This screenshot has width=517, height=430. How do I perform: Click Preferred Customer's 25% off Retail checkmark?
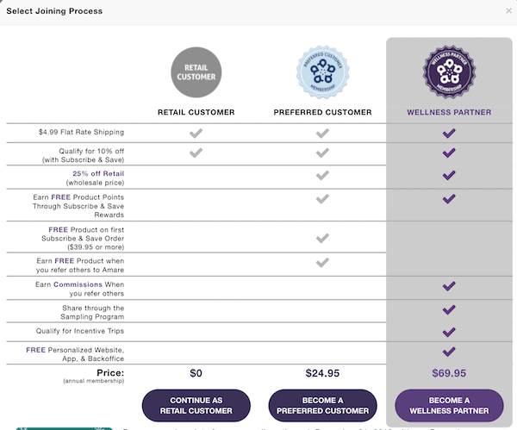(x=322, y=175)
